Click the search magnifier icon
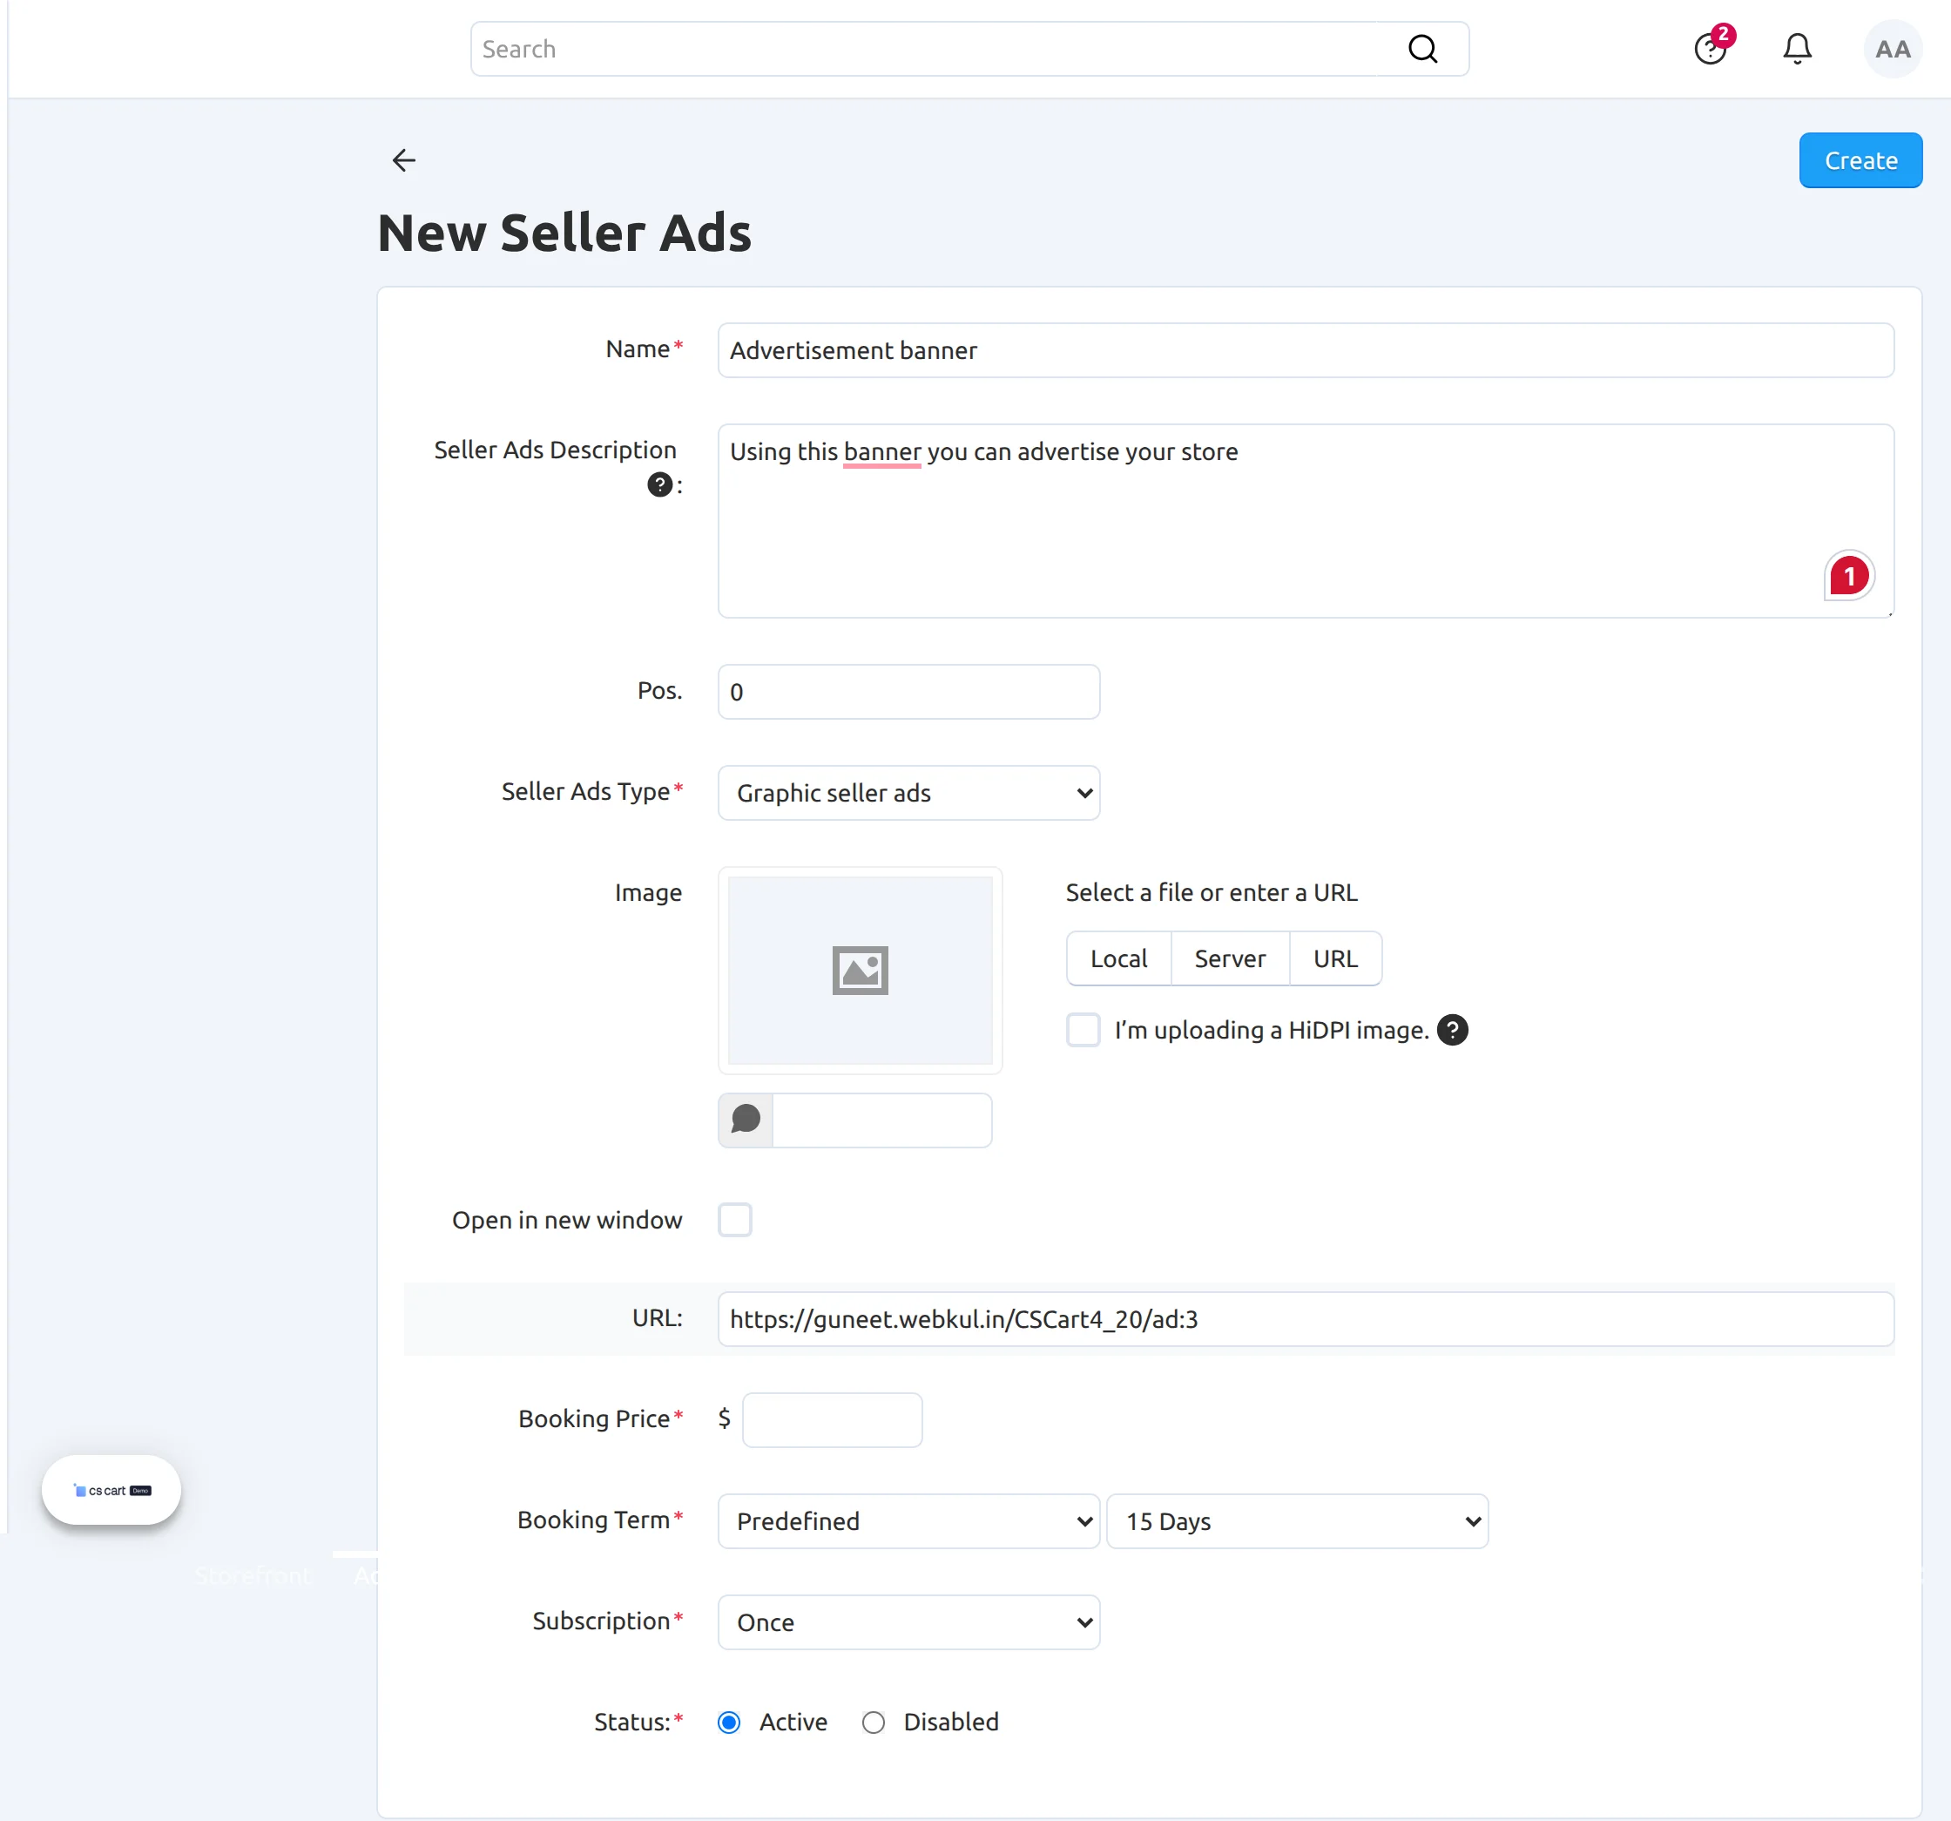 click(1422, 49)
